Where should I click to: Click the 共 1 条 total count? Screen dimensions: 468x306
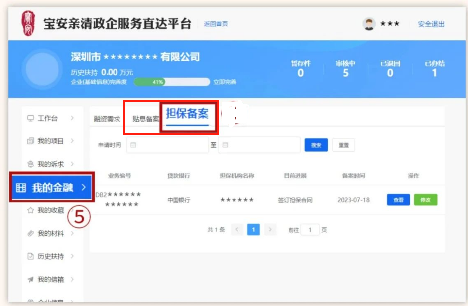pyautogui.click(x=216, y=230)
